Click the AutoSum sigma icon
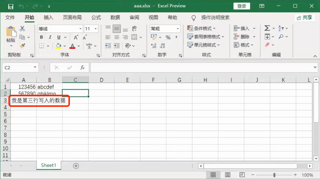320x179 pixels. tap(267, 28)
